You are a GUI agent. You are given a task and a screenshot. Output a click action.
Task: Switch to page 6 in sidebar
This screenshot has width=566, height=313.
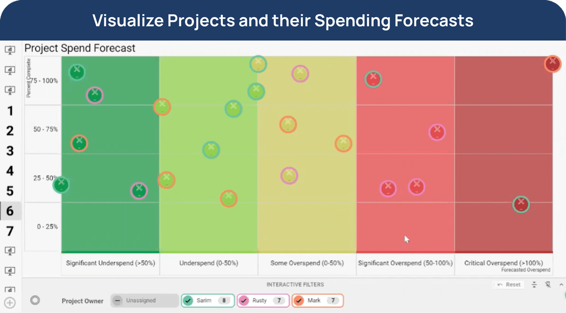[10, 211]
